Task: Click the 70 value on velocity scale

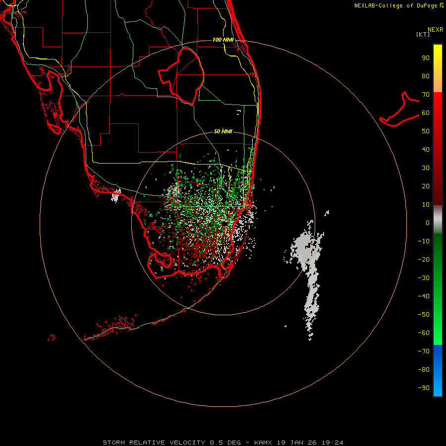Action: tap(426, 95)
